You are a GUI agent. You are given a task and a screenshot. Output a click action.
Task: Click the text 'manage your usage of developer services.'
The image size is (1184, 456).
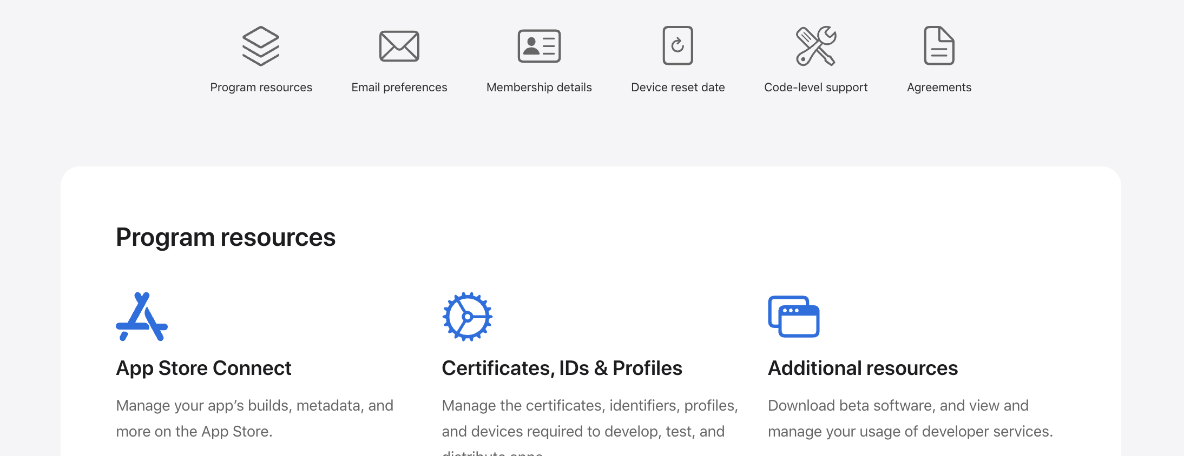point(911,432)
